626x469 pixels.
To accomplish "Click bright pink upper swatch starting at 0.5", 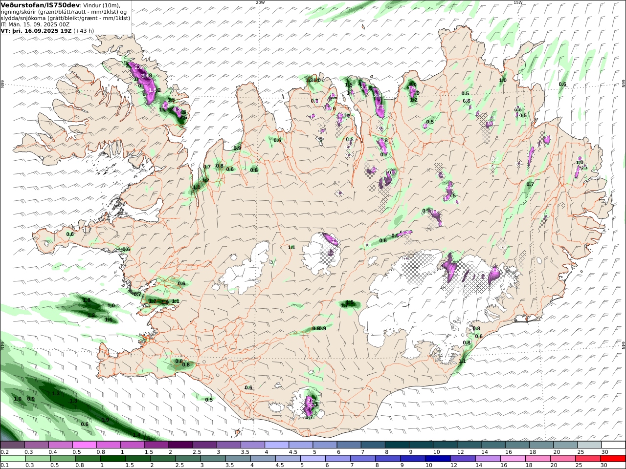I will coord(85,445).
